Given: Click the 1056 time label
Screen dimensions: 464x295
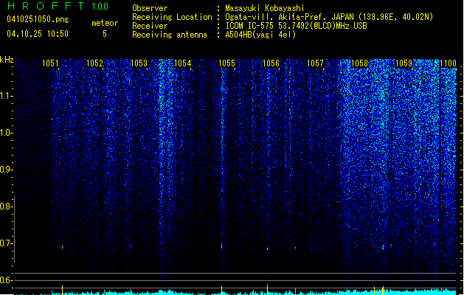Looking at the screenshot, I should pos(271,63).
